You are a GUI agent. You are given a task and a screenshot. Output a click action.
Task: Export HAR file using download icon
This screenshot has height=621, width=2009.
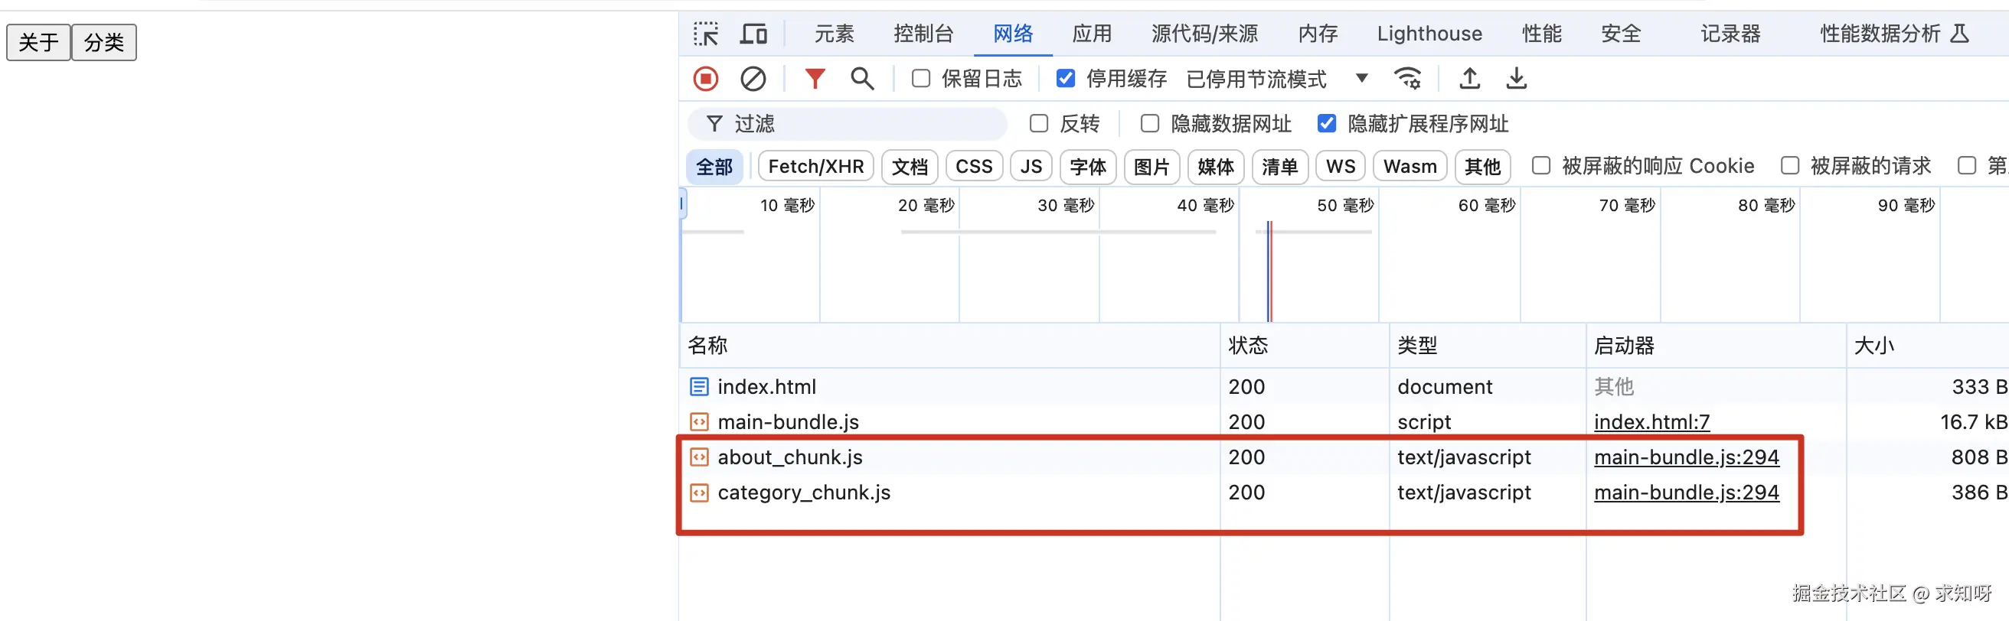click(1516, 79)
